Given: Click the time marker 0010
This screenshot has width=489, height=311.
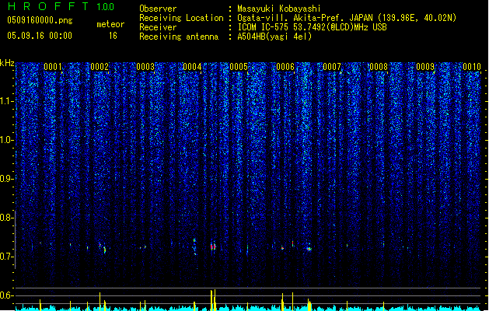Looking at the screenshot, I should click(472, 67).
